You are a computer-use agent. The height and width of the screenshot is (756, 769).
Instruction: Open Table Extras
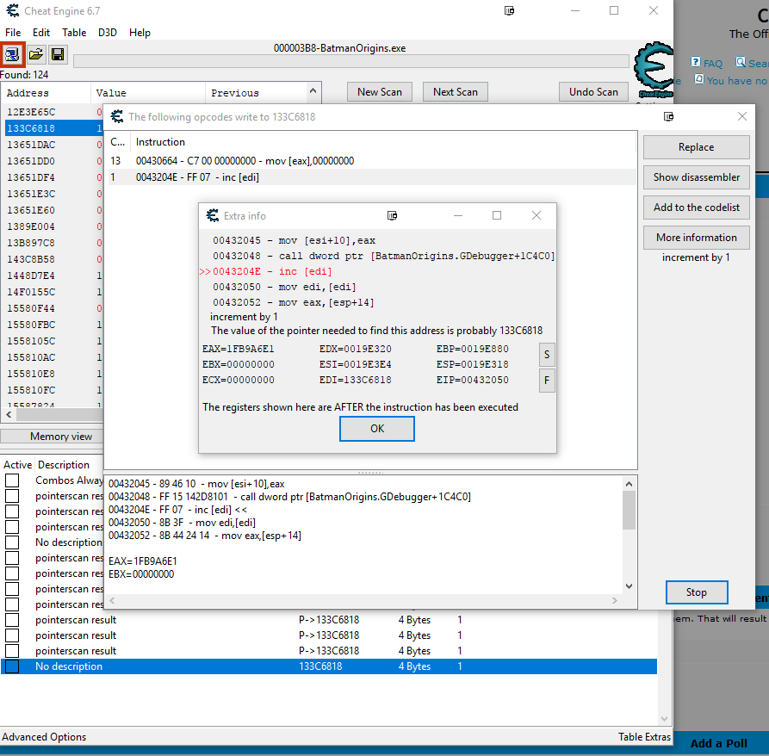pyautogui.click(x=644, y=737)
